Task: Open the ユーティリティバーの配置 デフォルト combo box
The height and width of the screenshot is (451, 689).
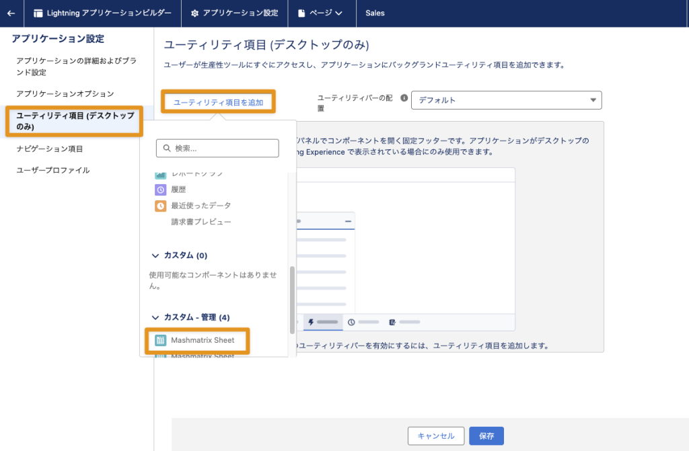Action: (x=506, y=100)
